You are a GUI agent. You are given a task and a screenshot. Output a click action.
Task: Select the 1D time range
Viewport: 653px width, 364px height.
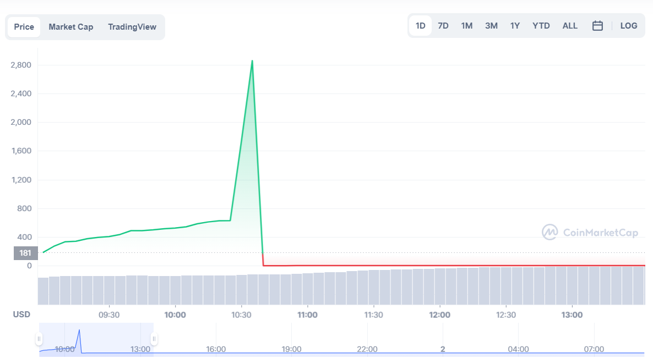tap(421, 26)
